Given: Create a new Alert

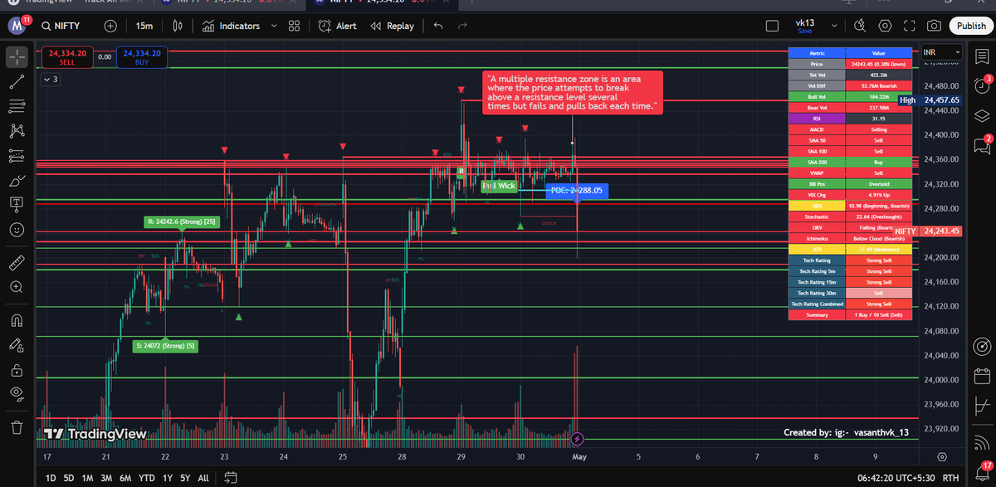Looking at the screenshot, I should [337, 26].
